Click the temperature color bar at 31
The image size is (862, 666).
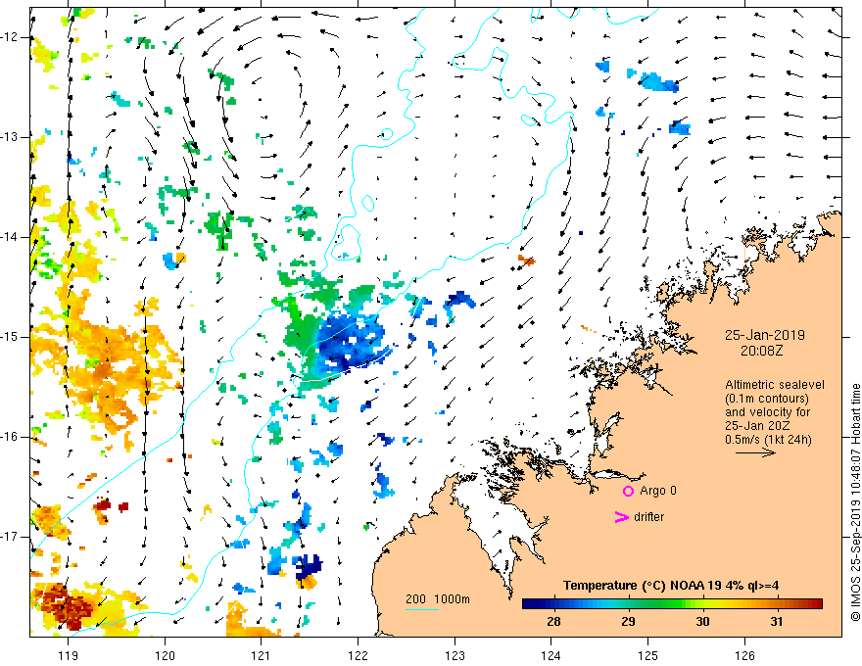coord(776,604)
